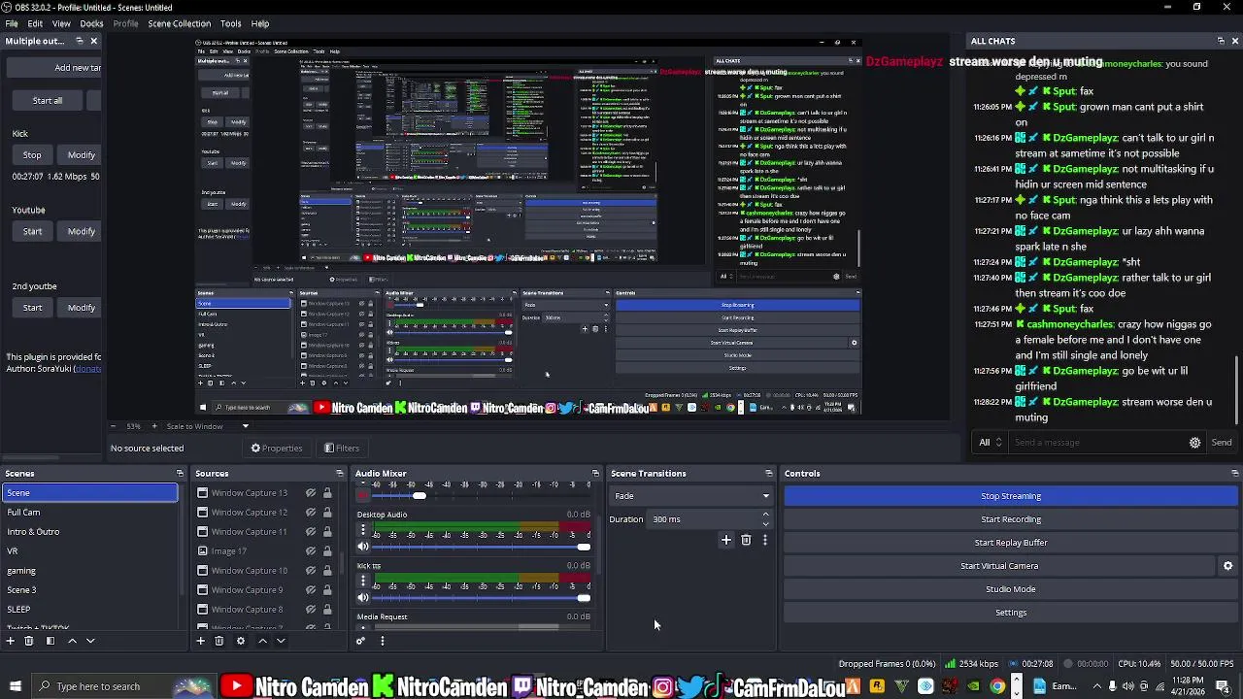Image resolution: width=1243 pixels, height=699 pixels.
Task: Open OBS Settings from Controls
Action: (x=1010, y=613)
